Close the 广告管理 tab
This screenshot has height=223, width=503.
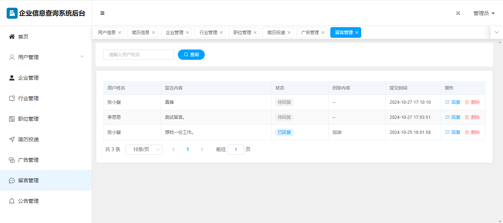point(323,33)
